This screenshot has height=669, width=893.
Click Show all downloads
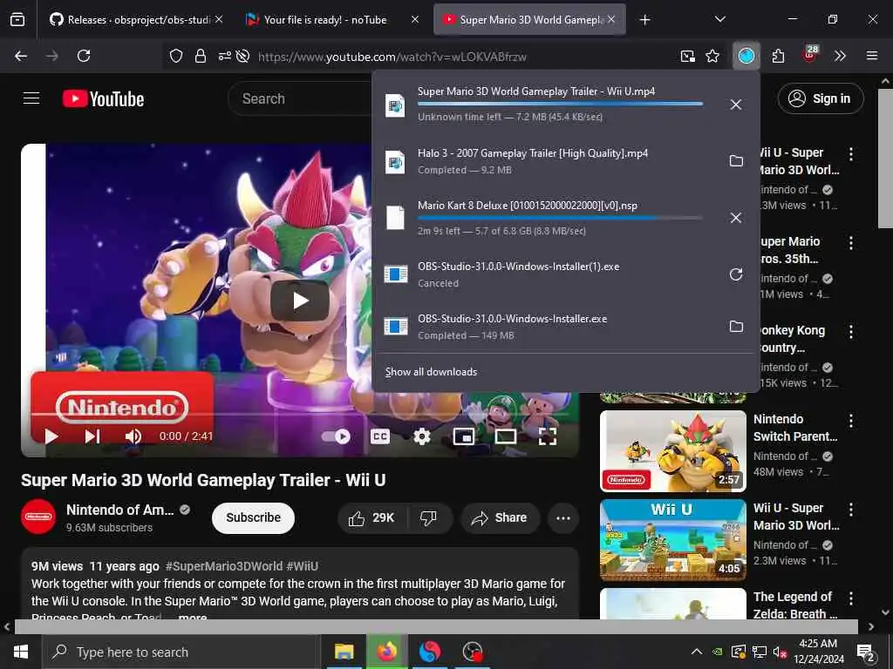pyautogui.click(x=431, y=372)
